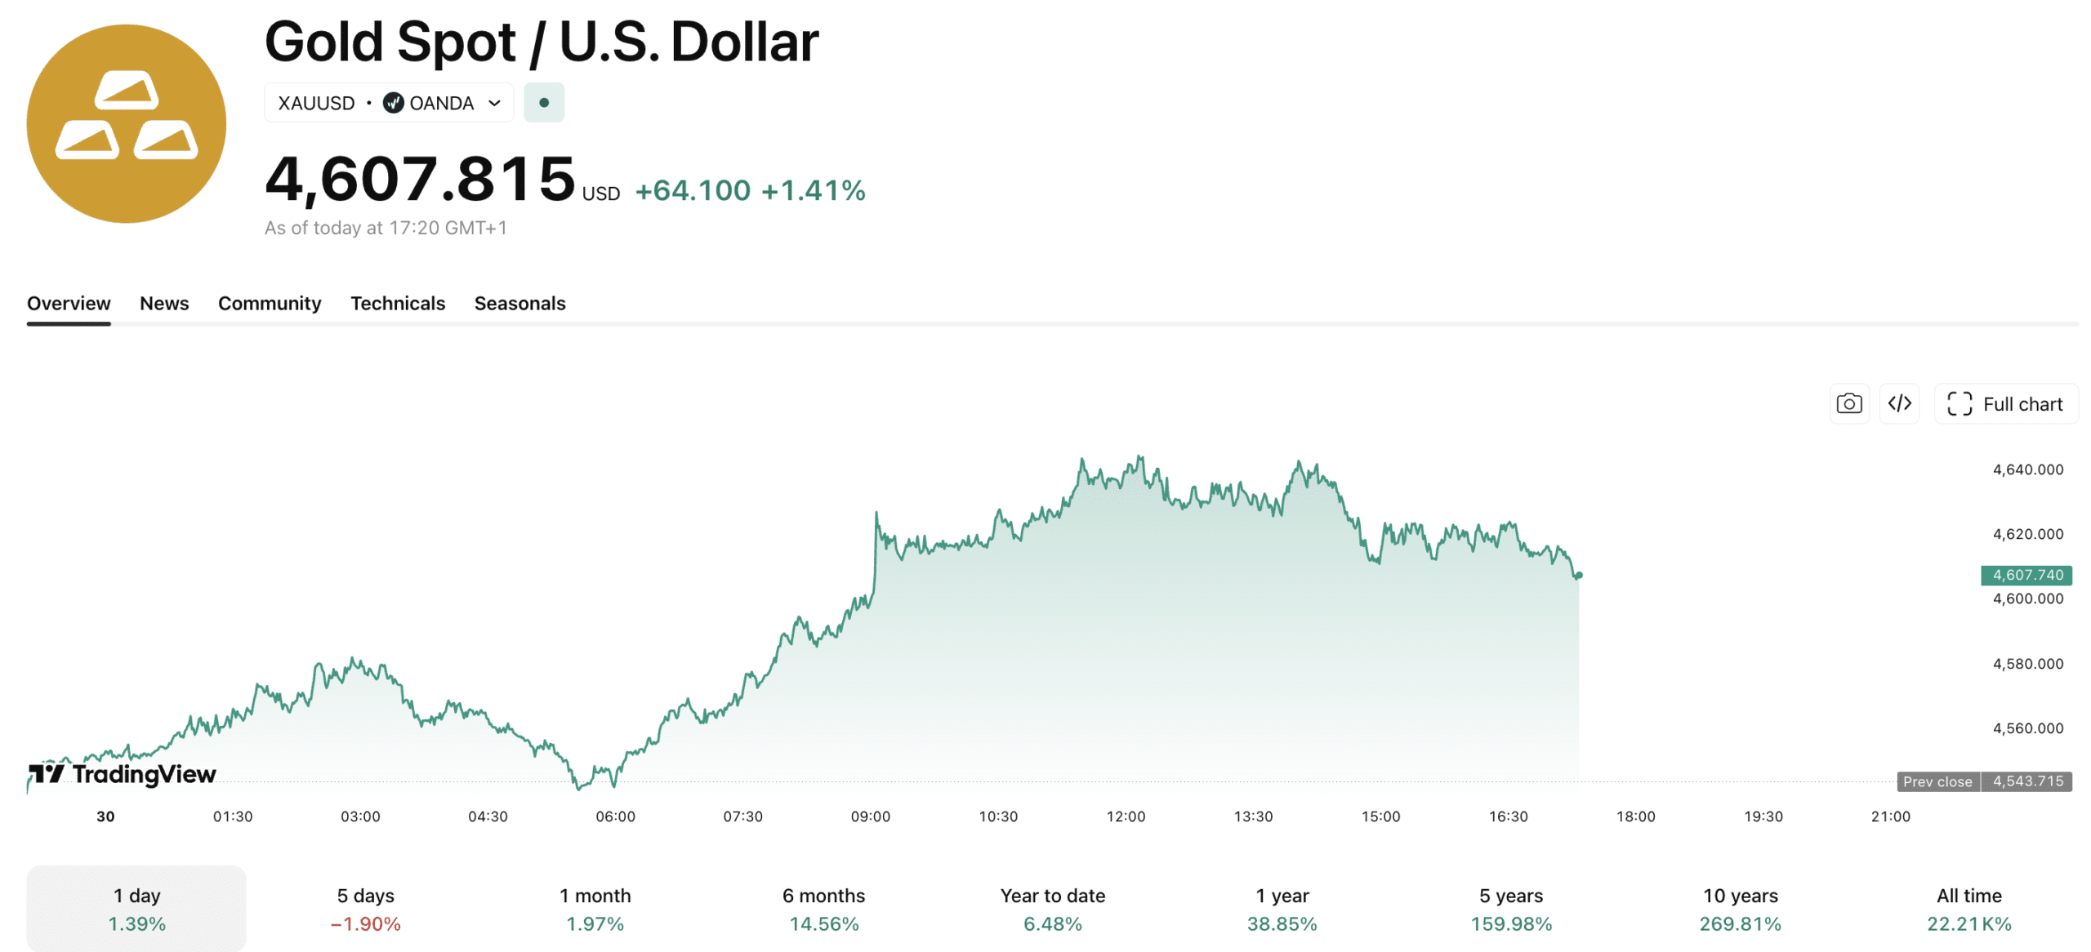Click the OANDA broker logo
The height and width of the screenshot is (952, 2091).
[394, 103]
